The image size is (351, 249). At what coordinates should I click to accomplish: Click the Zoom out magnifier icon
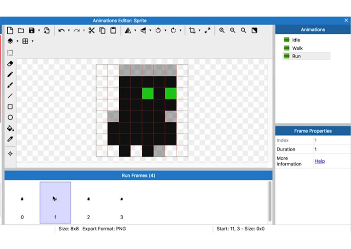[x=233, y=30]
